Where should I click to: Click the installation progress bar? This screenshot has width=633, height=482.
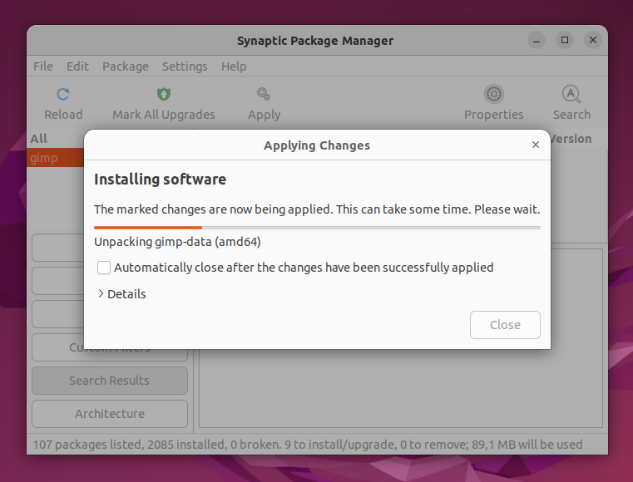click(x=317, y=228)
